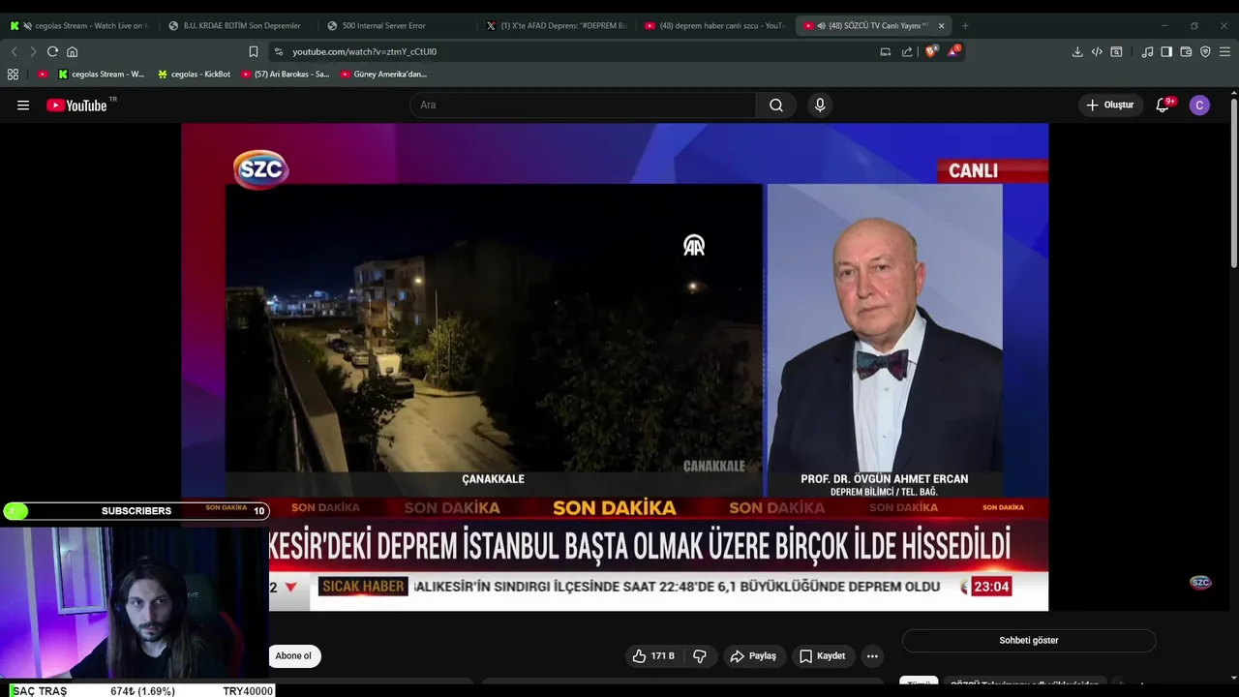The image size is (1239, 697).
Task: Toggle the browser sidebar panel icon
Action: coord(1166,51)
